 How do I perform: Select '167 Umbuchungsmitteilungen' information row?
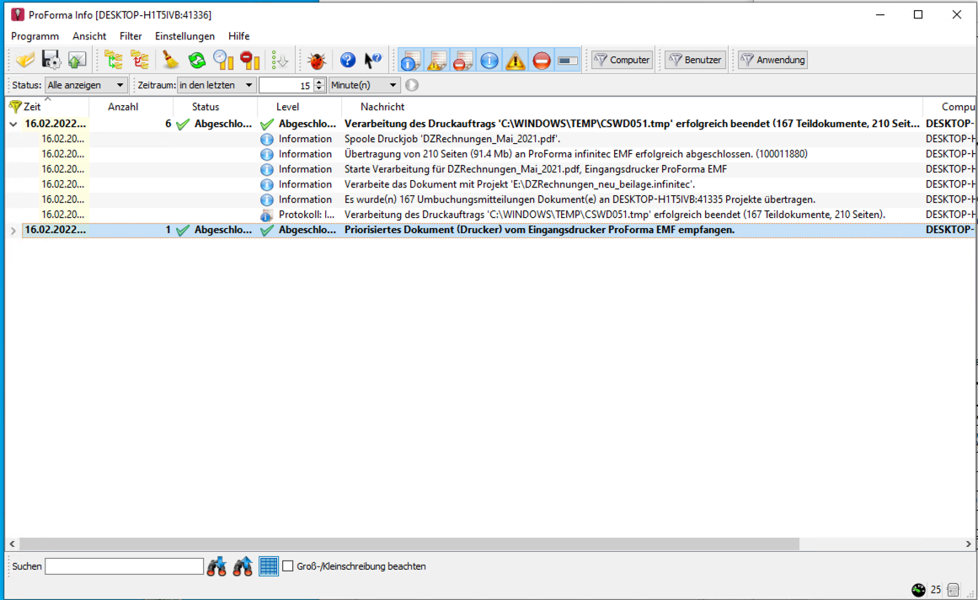tap(490, 199)
